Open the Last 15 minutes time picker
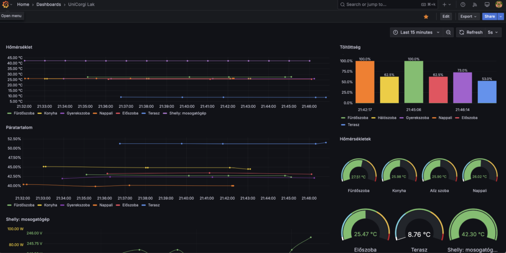The height and width of the screenshot is (253, 506). (x=416, y=32)
